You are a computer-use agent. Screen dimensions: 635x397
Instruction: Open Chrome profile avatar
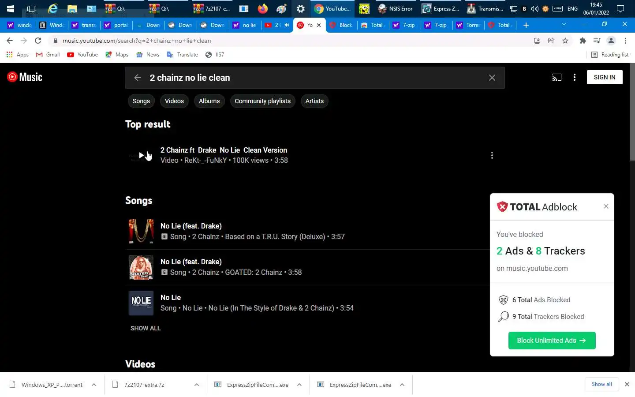[611, 41]
